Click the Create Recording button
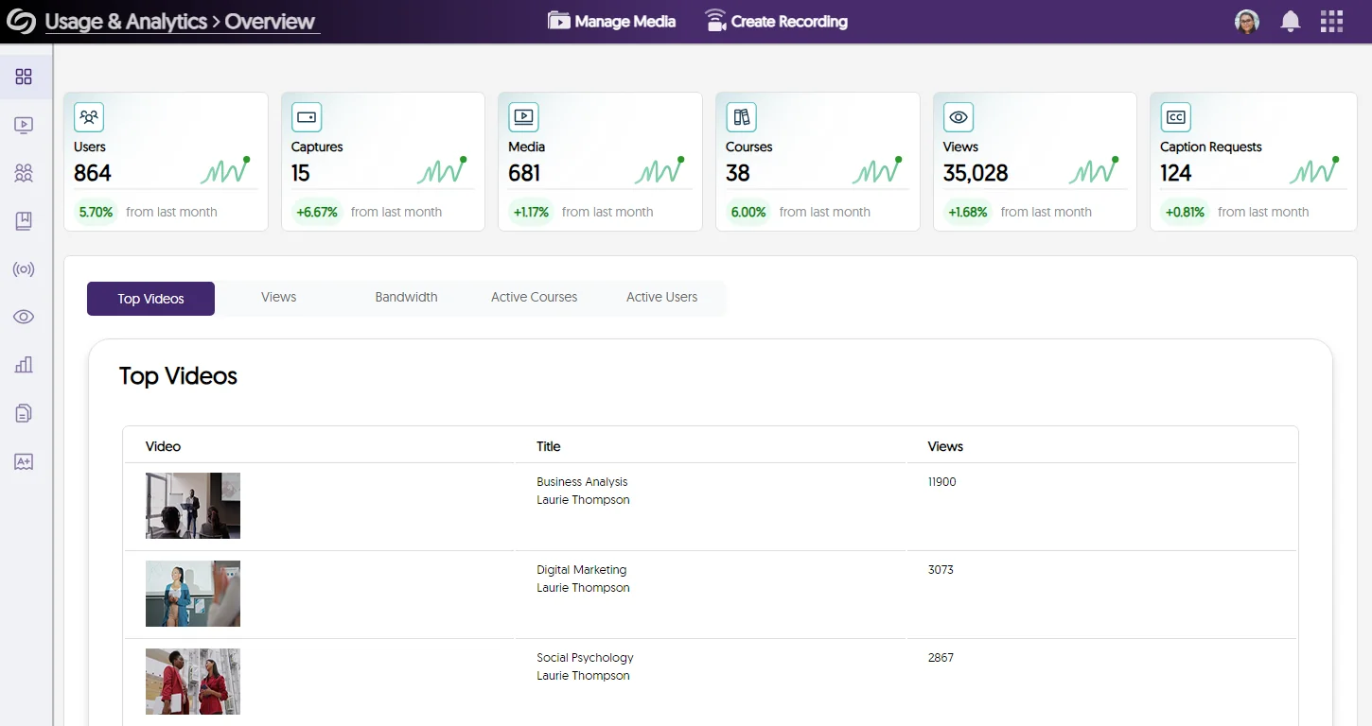1372x726 pixels. 776,20
